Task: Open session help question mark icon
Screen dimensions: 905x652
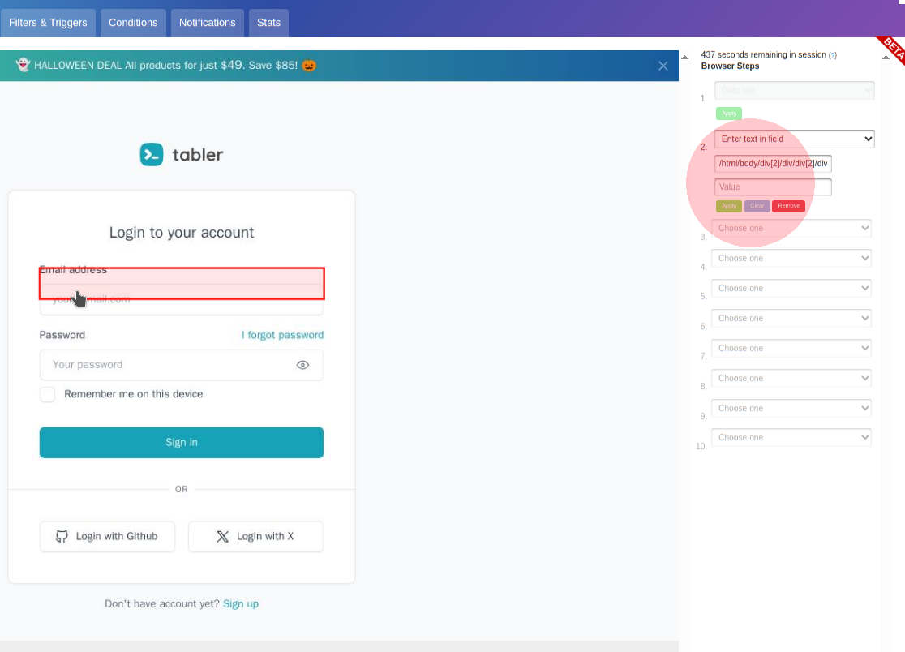Action: [x=833, y=55]
